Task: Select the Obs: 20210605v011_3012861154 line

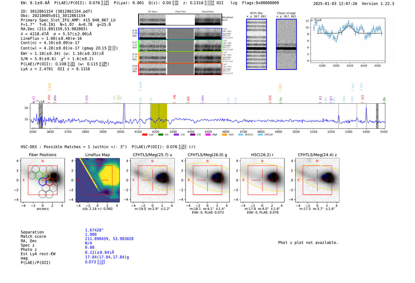Action: pyautogui.click(x=53, y=16)
